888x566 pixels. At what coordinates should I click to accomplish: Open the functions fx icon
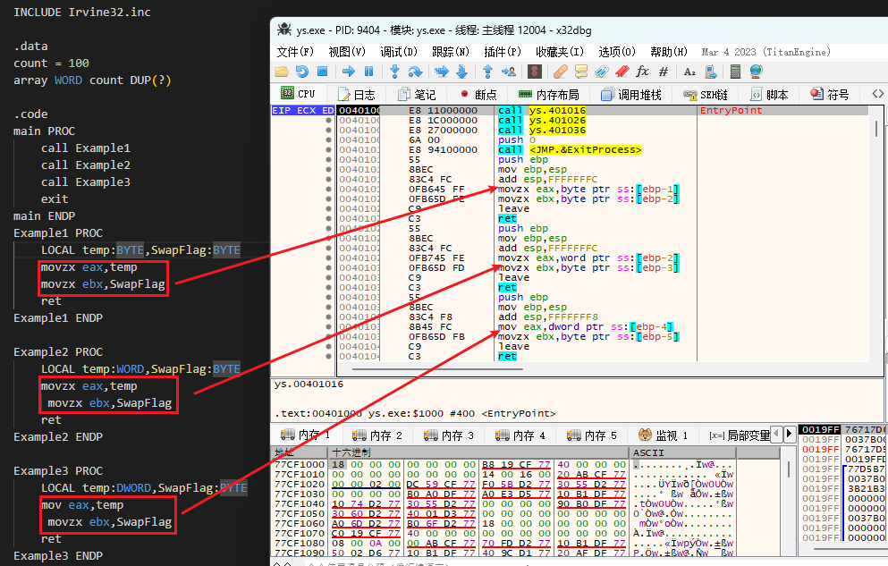coord(642,72)
